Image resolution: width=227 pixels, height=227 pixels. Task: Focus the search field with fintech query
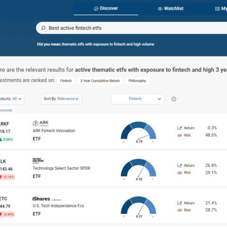[131, 28]
